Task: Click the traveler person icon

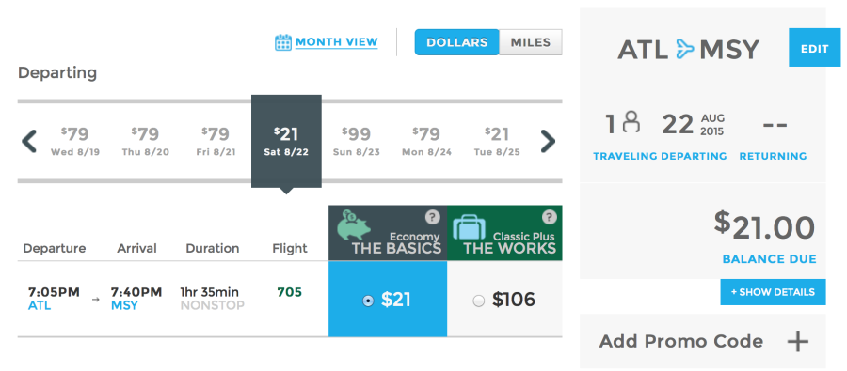Action: tap(631, 122)
